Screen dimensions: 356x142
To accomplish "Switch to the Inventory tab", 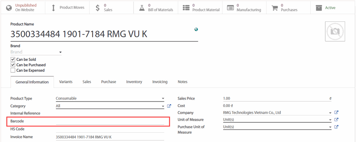I will [x=134, y=82].
